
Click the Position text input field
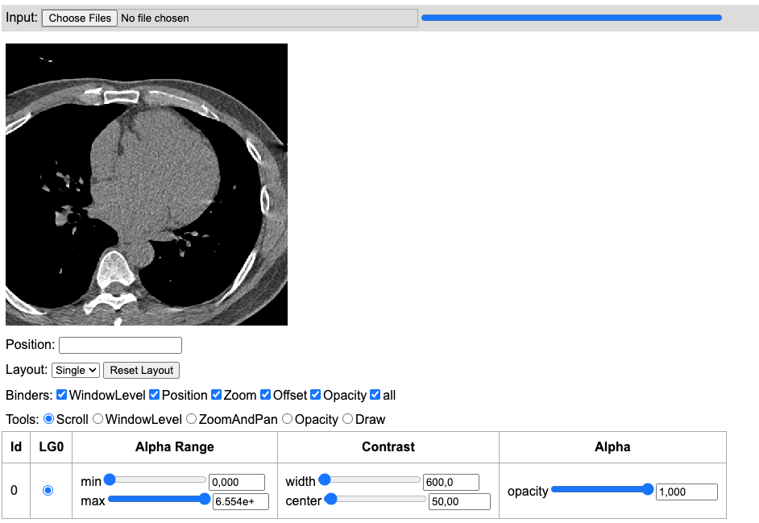[x=120, y=345]
